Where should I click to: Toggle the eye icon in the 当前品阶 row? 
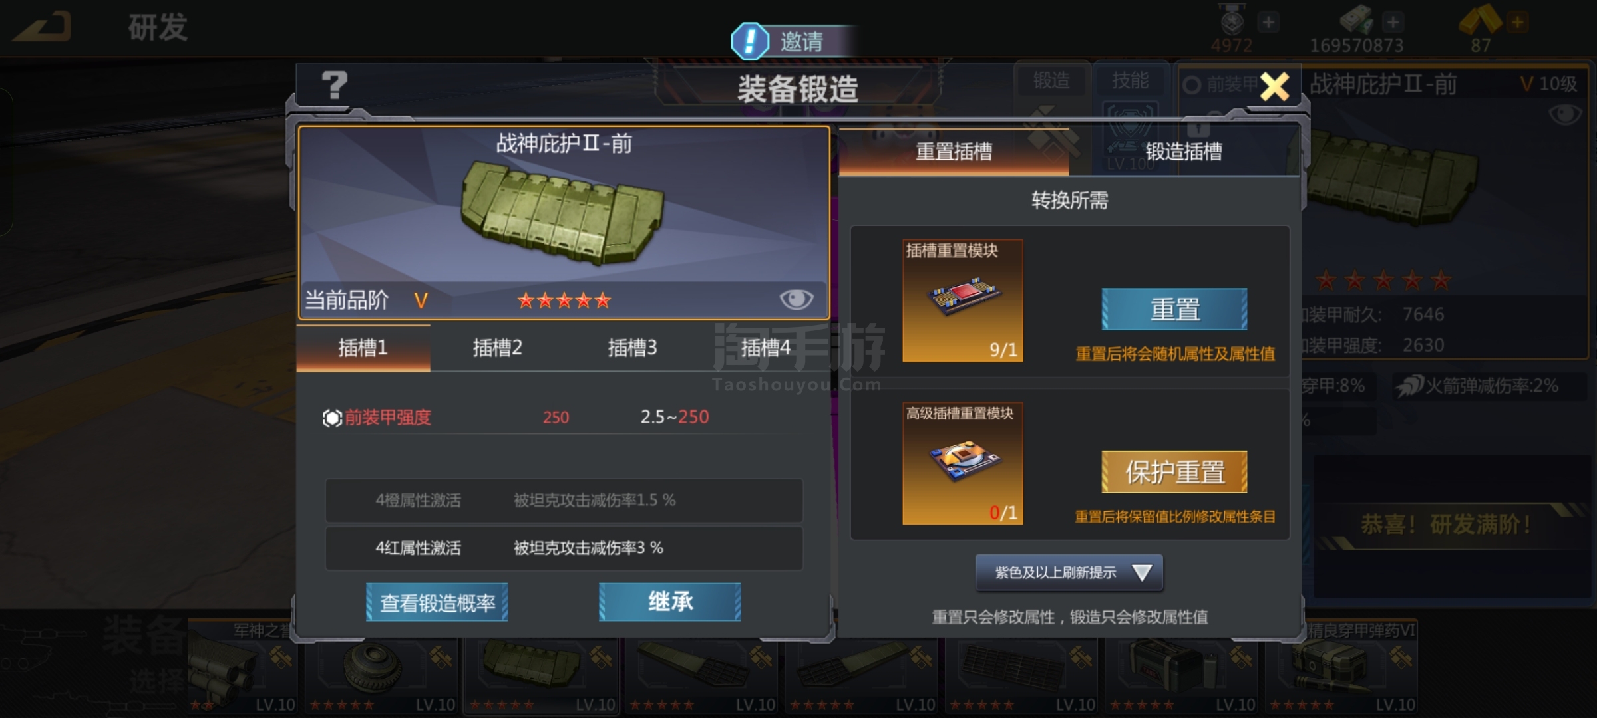click(796, 300)
